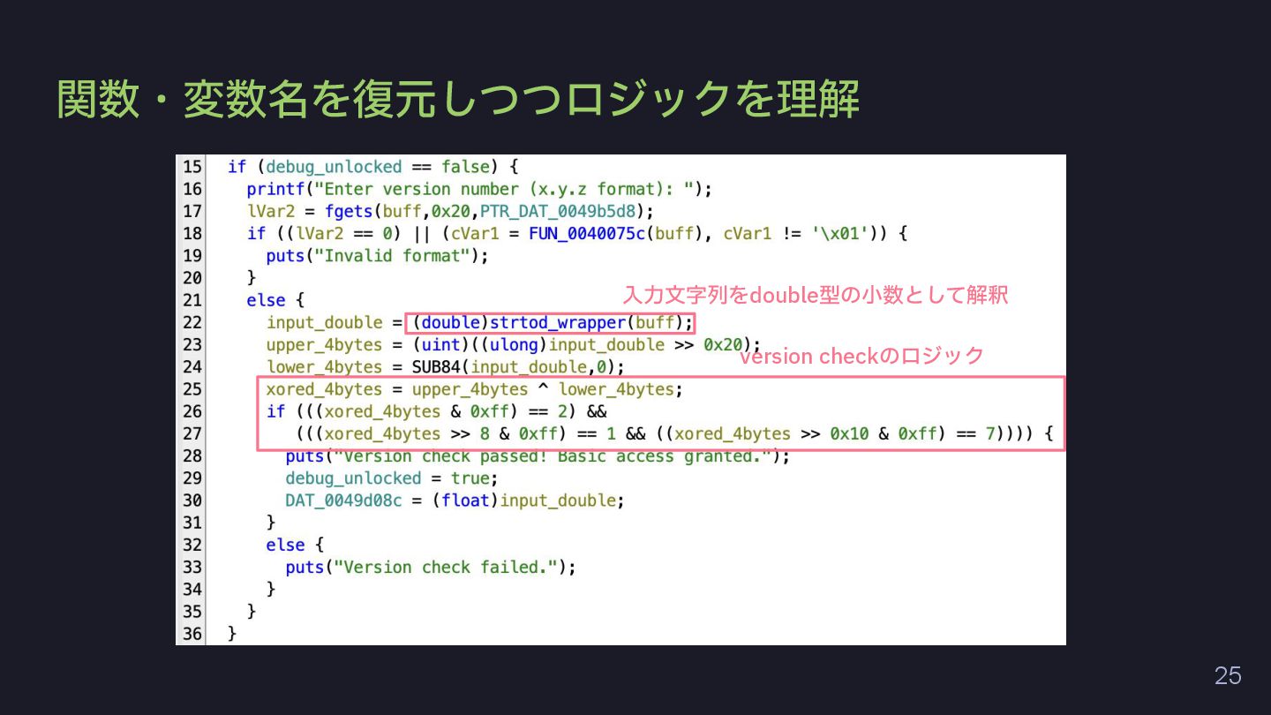Click lVar2 at the start of line 17
Viewport: 1271px width, 715px height.
pos(271,212)
